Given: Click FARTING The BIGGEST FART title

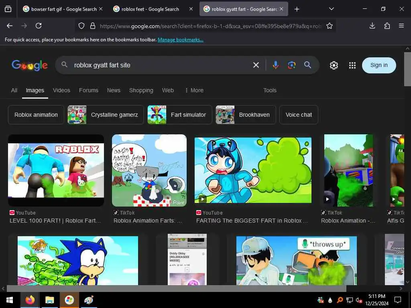Looking at the screenshot, I should tap(252, 221).
